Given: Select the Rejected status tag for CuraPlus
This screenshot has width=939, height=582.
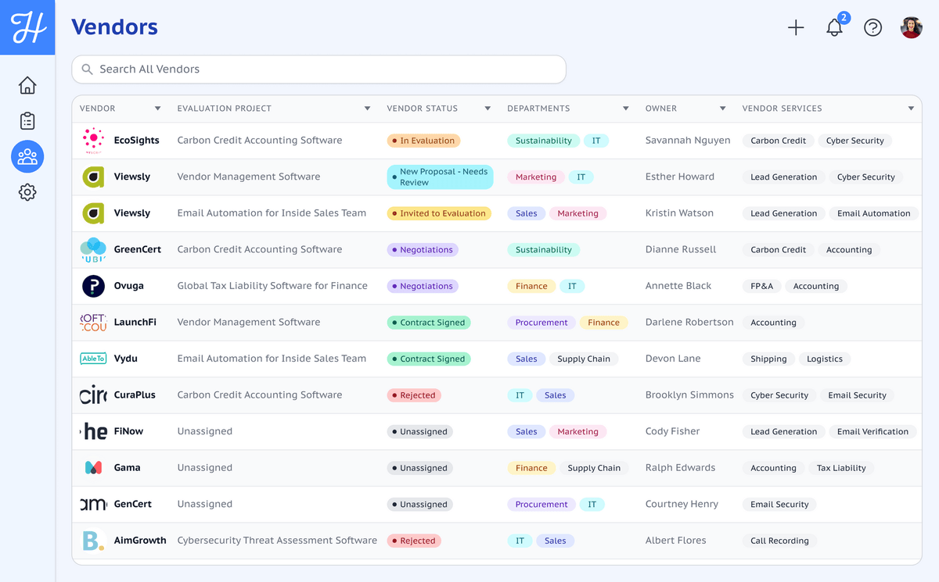Looking at the screenshot, I should coord(414,395).
